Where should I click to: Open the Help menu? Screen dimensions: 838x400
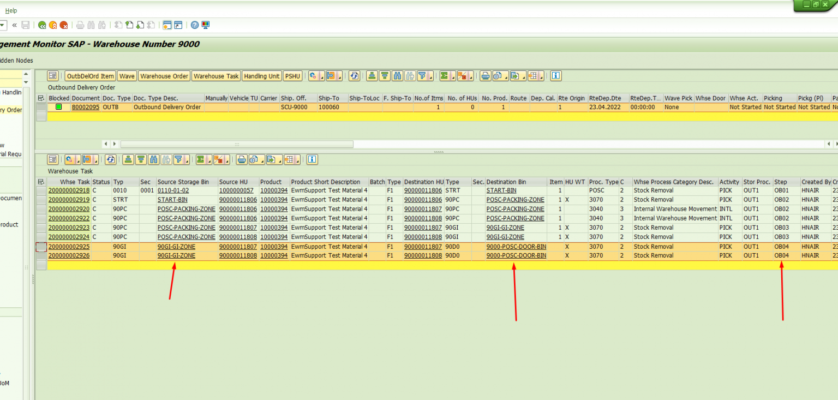pos(10,9)
